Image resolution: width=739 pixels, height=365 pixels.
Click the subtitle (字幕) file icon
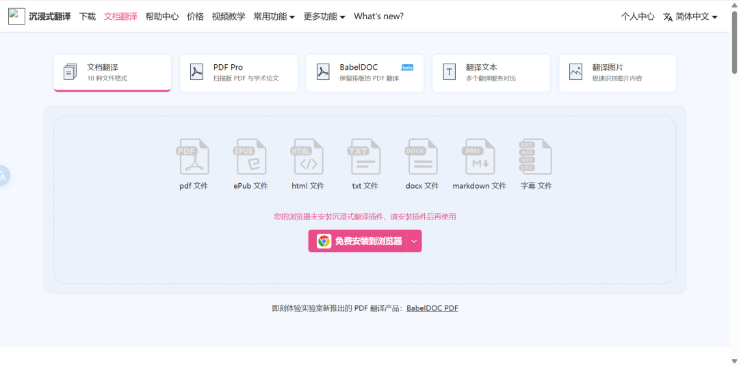[536, 157]
